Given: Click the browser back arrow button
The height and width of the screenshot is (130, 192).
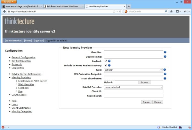Looking at the screenshot, I should (4, 12).
